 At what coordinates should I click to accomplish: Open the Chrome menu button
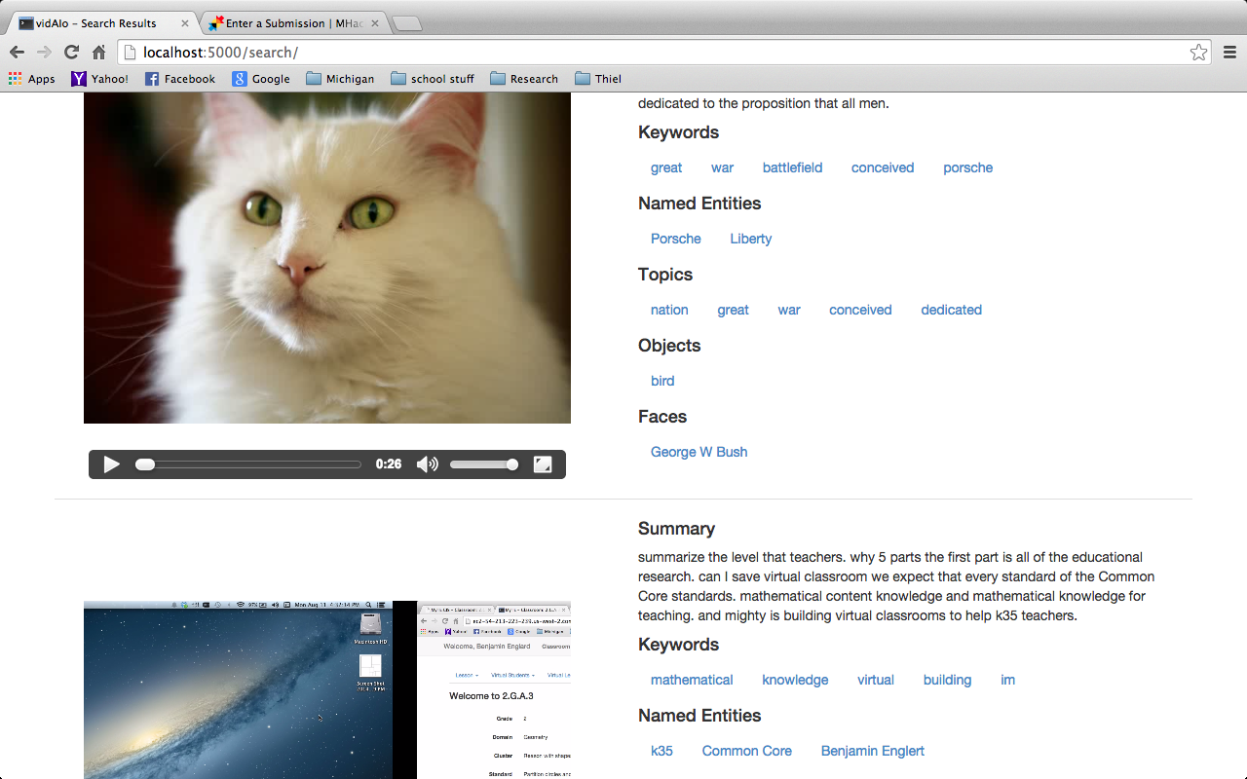tap(1229, 53)
